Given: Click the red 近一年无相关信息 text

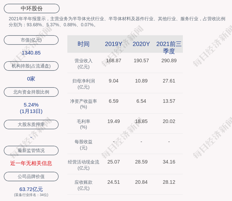Looking at the screenshot, I should [31, 163].
